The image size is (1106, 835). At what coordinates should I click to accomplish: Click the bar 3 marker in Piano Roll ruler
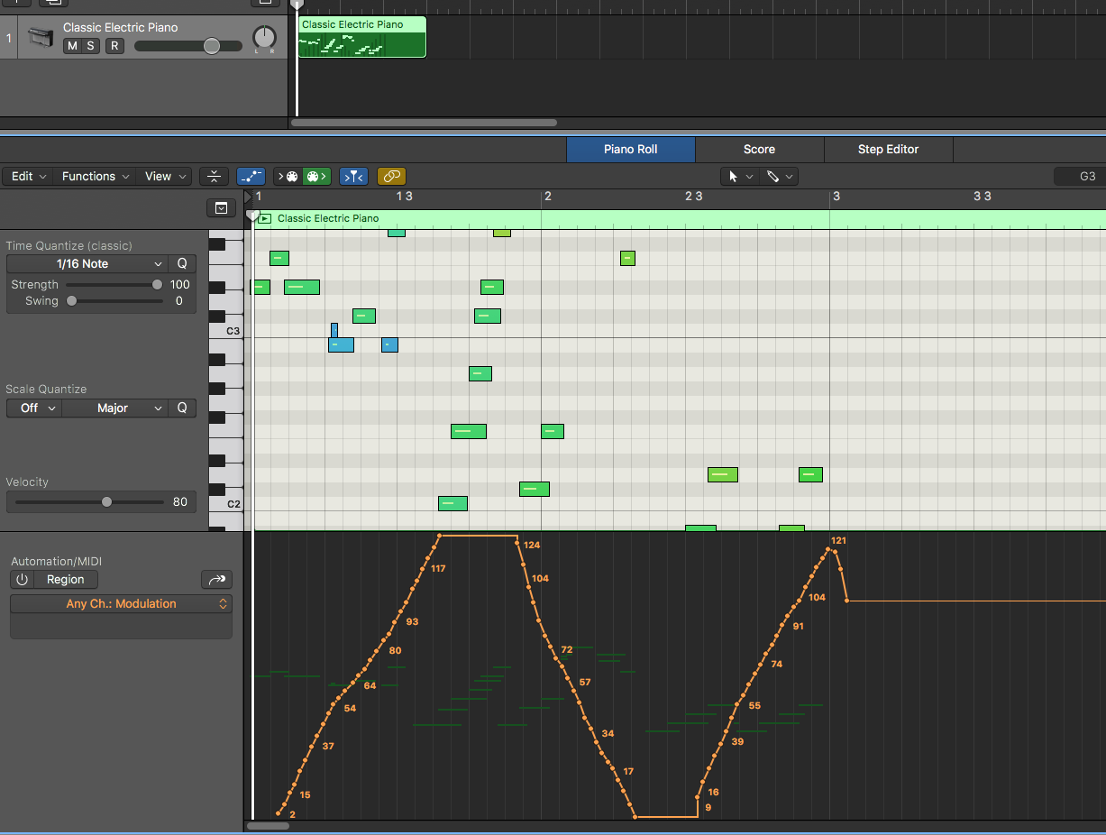836,196
